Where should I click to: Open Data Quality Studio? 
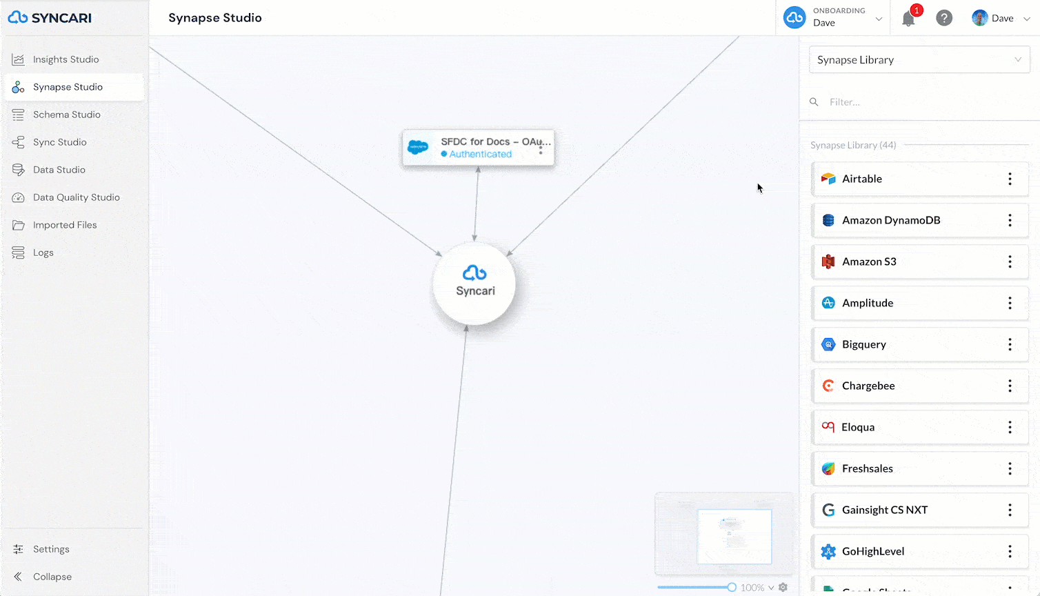77,197
